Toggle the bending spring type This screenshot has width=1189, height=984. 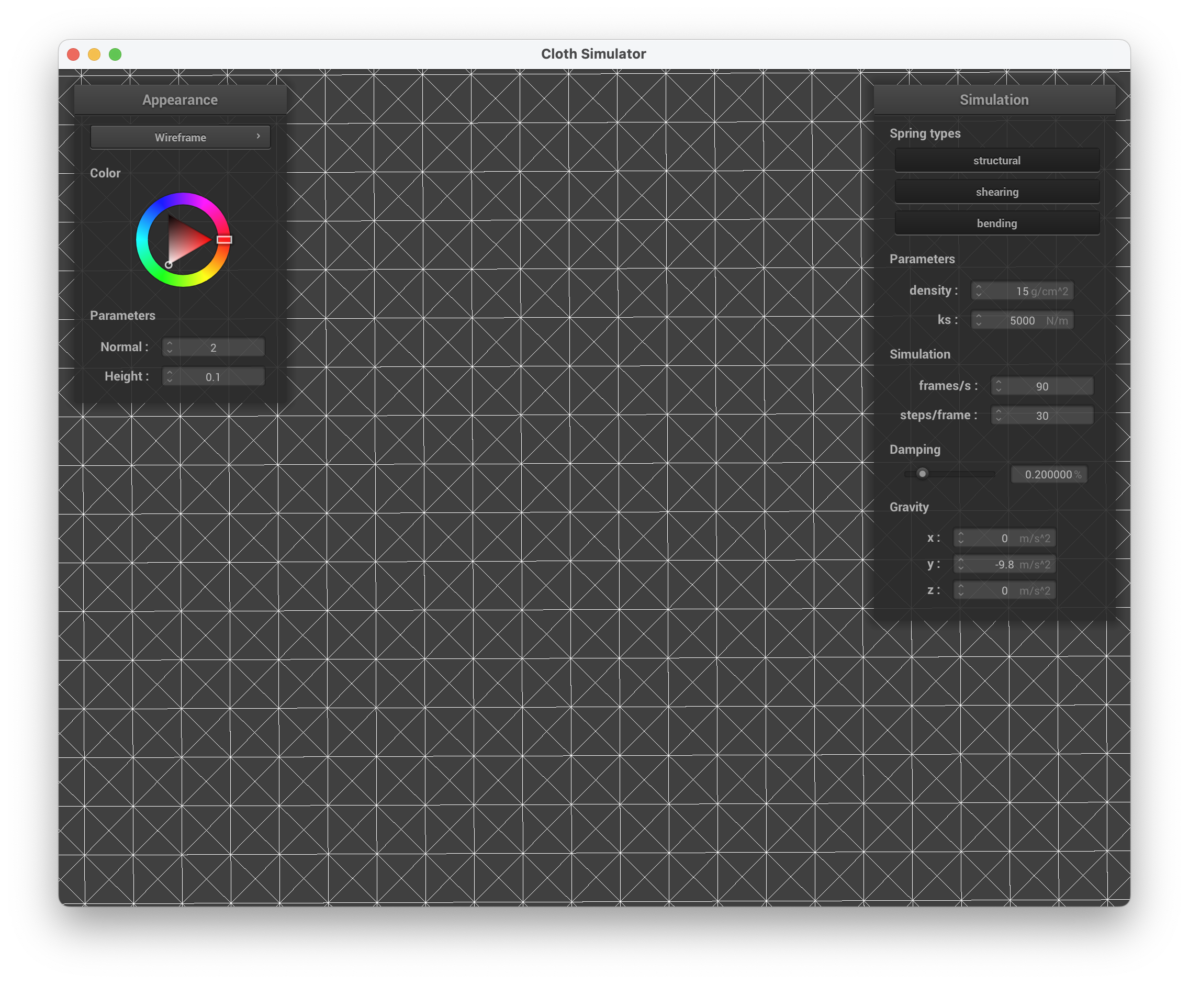coord(996,223)
